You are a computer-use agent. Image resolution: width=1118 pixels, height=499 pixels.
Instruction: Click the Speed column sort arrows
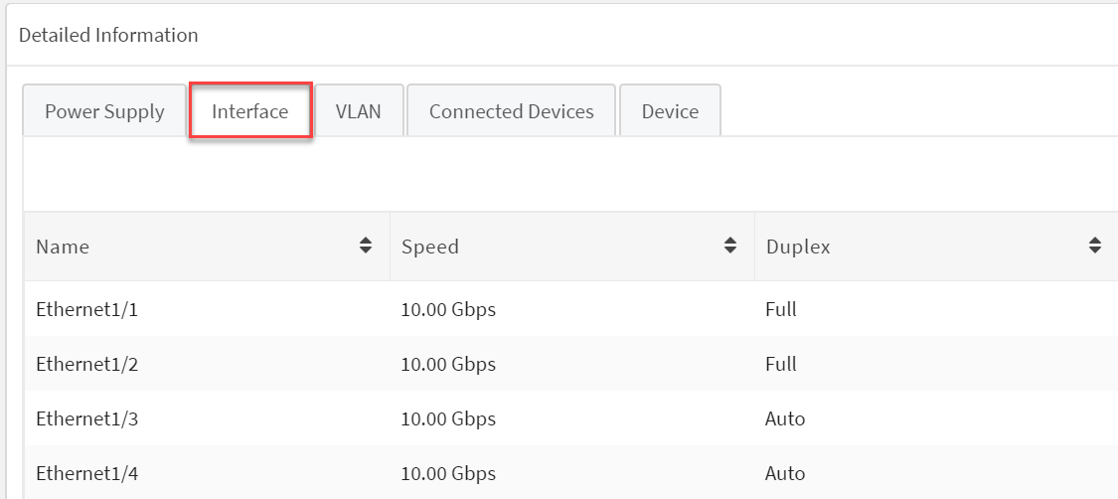click(730, 246)
